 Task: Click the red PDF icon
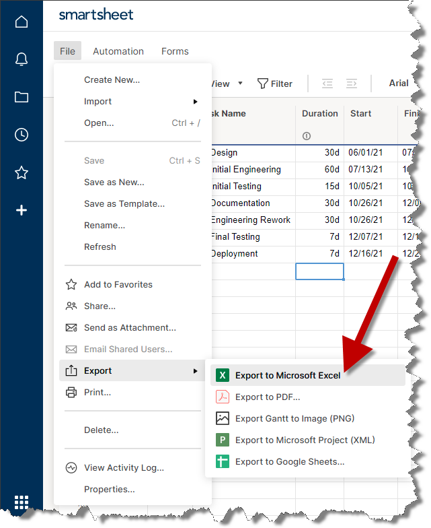[x=222, y=397]
